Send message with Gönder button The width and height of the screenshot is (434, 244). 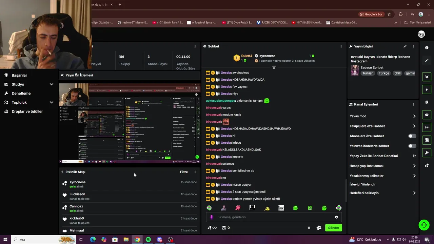333,228
